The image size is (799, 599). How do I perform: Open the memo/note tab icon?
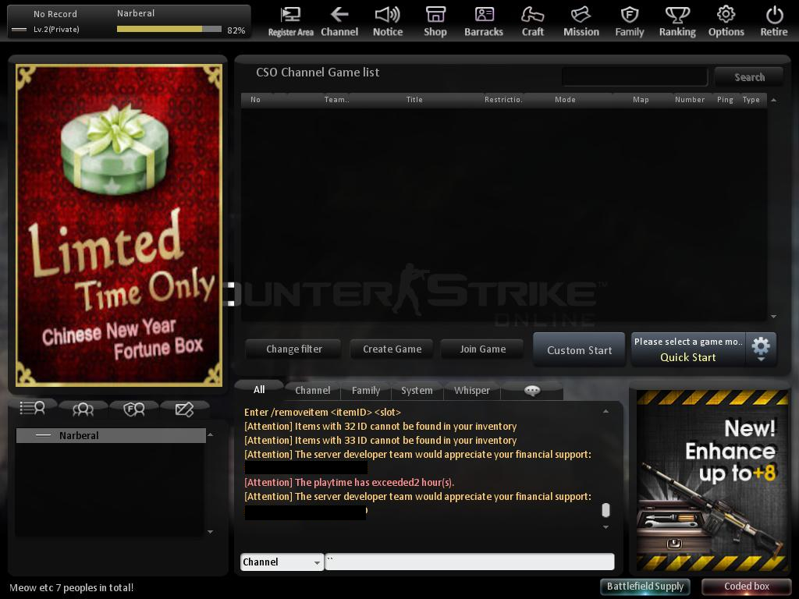pos(184,409)
